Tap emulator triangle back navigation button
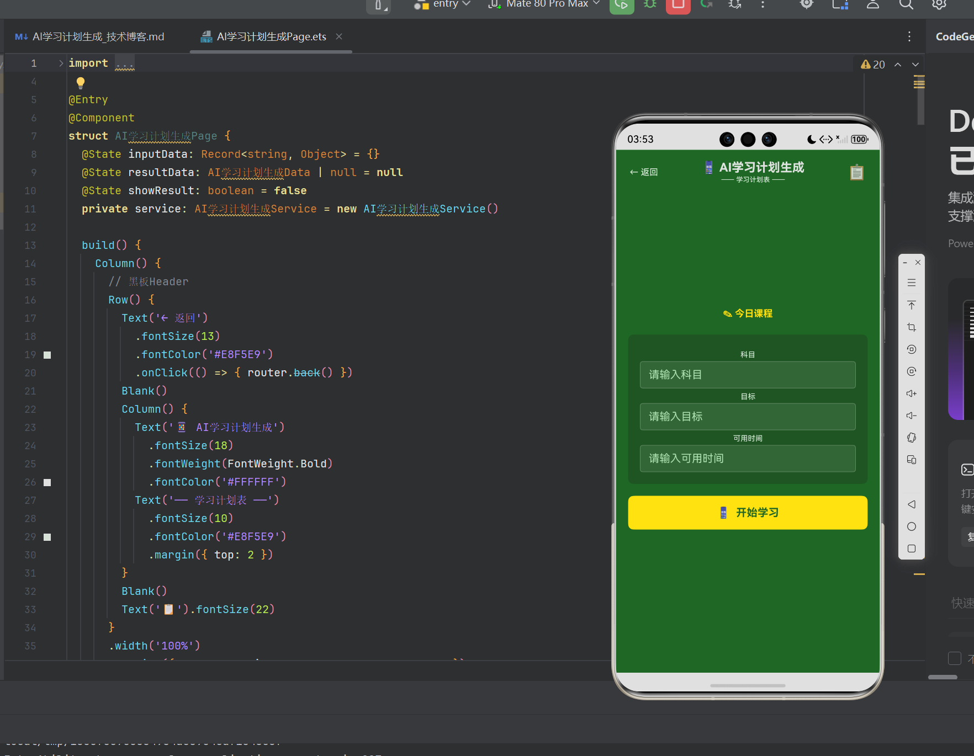974x756 pixels. (x=912, y=504)
